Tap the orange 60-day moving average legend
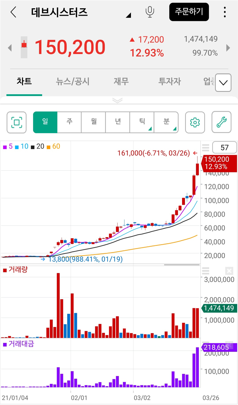Viewport: 238px width, 405px height. [53, 147]
